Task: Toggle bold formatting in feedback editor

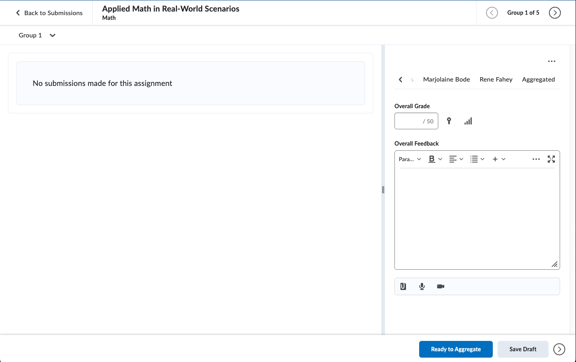Action: click(x=432, y=159)
